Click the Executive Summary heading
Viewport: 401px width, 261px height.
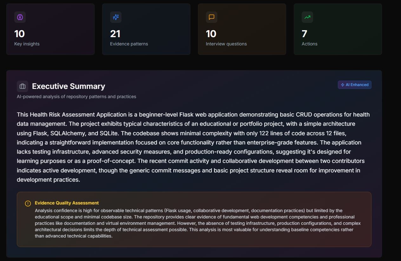pos(69,86)
